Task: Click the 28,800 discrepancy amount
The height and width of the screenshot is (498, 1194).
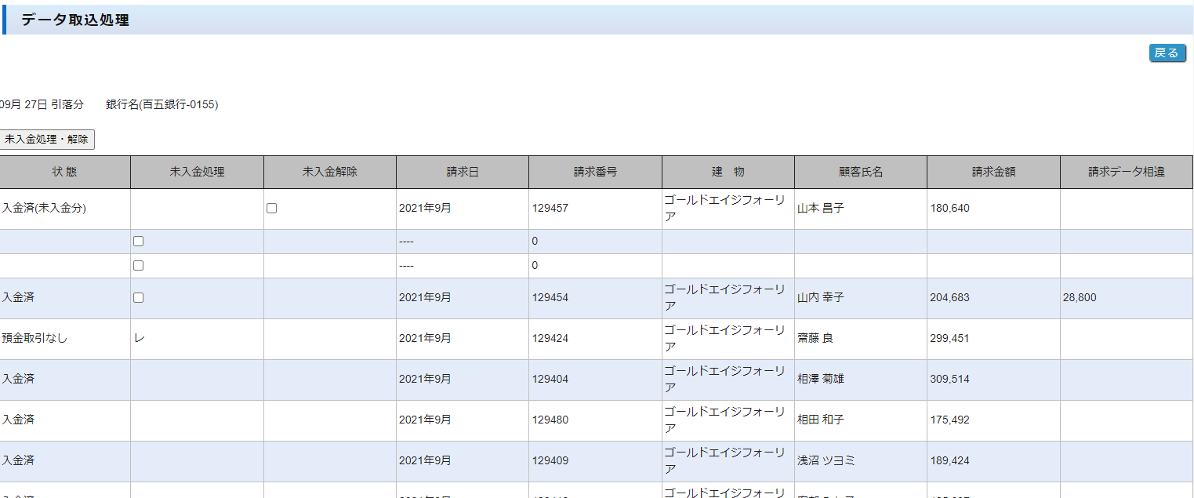Action: [x=1080, y=298]
